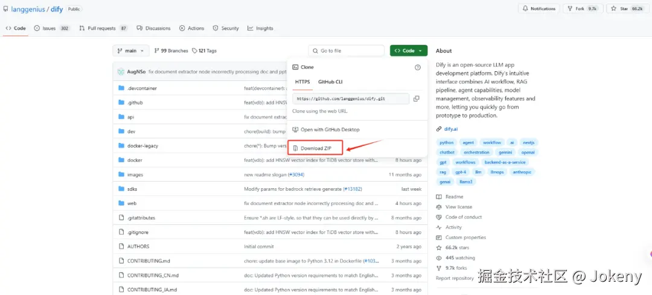Viewport: 652px width, 295px height.
Task: Star the dify repository
Action: tap(628, 8)
